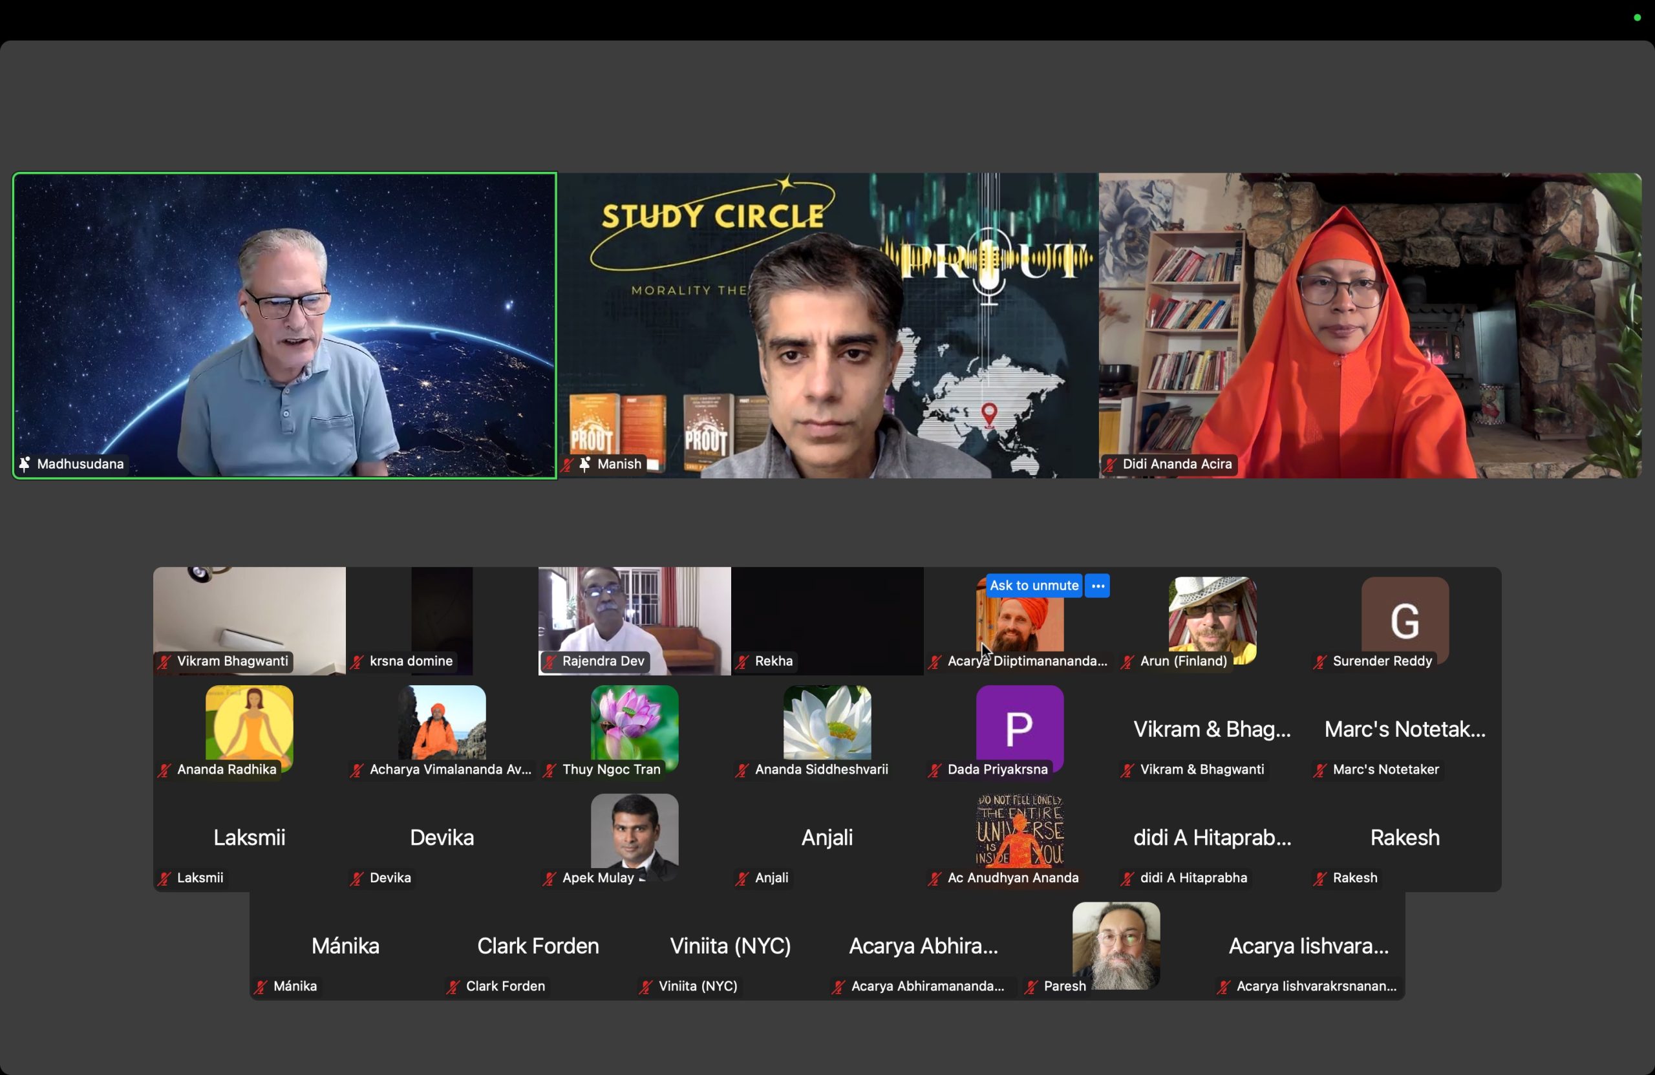The width and height of the screenshot is (1655, 1075).
Task: Click Dada Priyakrsna's purple P avatar
Action: point(1020,727)
